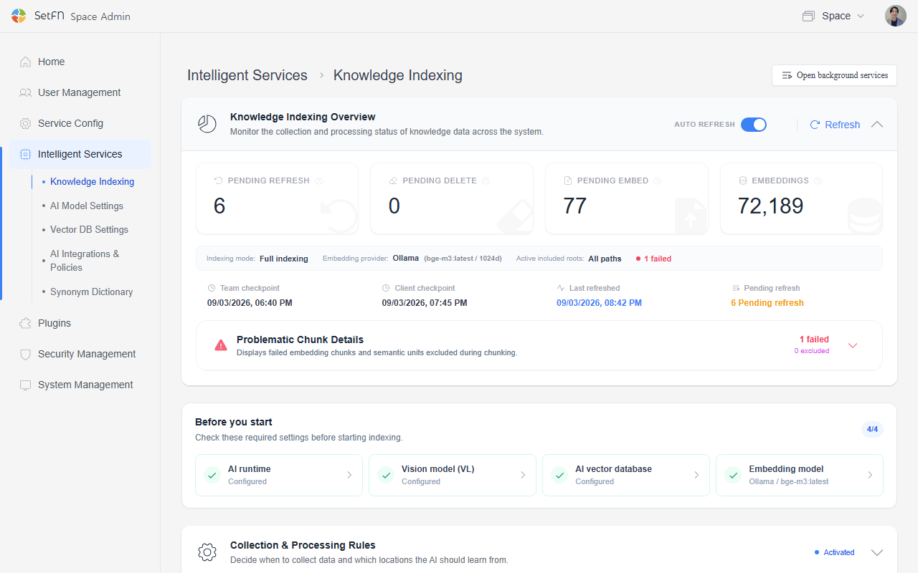Click the red warning triangle icon
This screenshot has height=573, width=918.
(221, 345)
